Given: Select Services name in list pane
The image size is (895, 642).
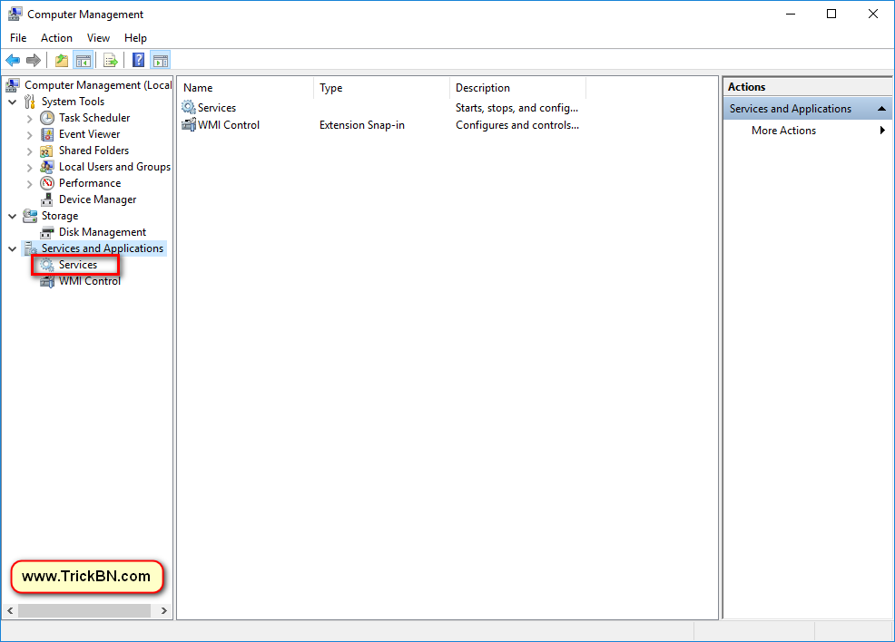Looking at the screenshot, I should tap(217, 107).
